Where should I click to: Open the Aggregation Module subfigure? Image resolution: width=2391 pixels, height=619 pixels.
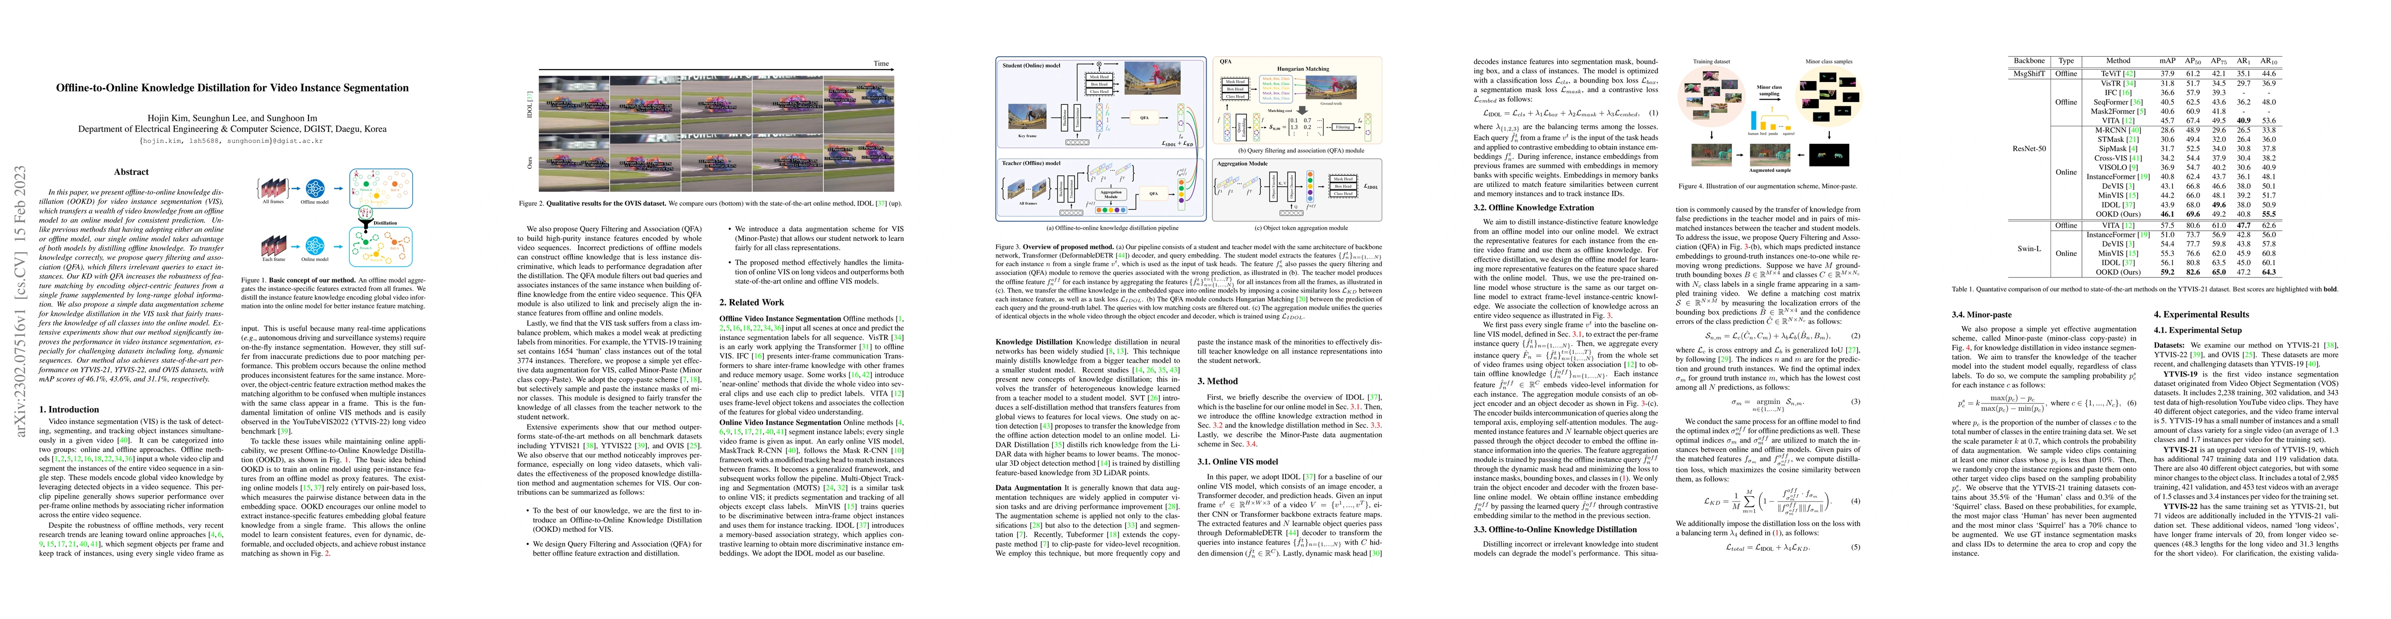pos(1297,189)
